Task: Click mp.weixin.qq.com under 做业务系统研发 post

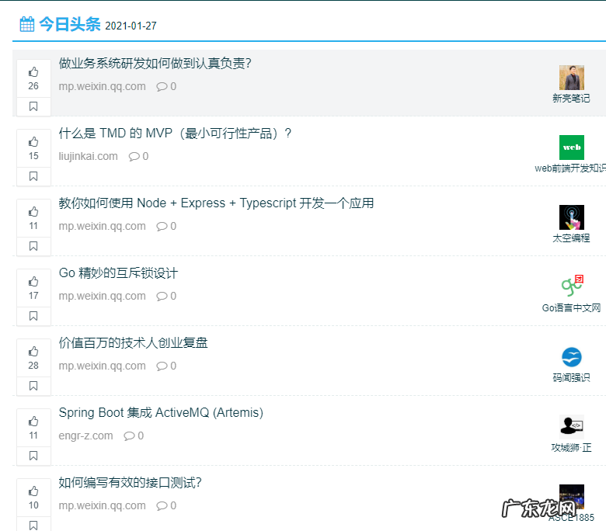Action: (x=102, y=86)
